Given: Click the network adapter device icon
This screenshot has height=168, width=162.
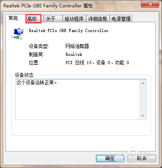Looking at the screenshot, I should click(18, 34).
